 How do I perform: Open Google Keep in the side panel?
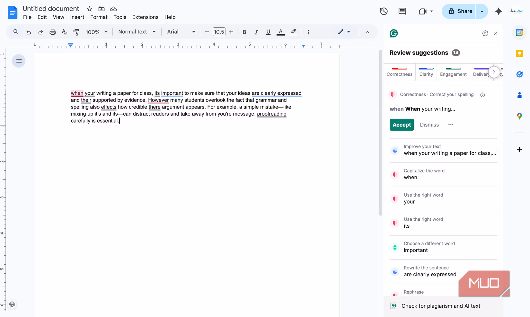click(x=519, y=53)
